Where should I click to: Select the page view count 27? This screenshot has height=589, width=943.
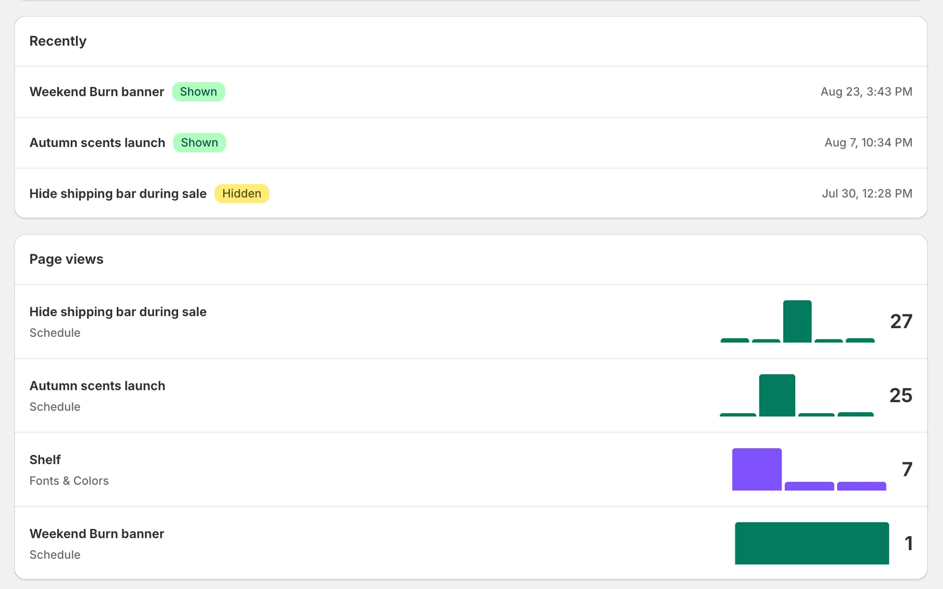click(x=901, y=321)
